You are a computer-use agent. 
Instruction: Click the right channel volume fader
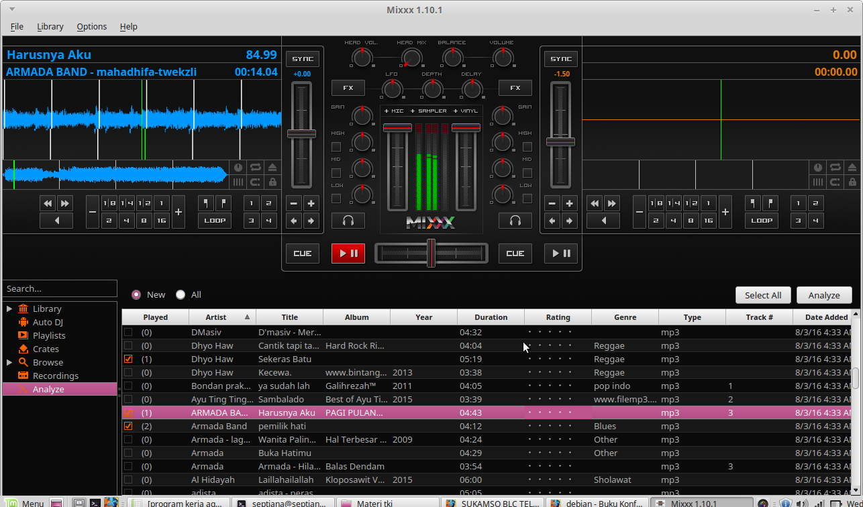point(466,127)
